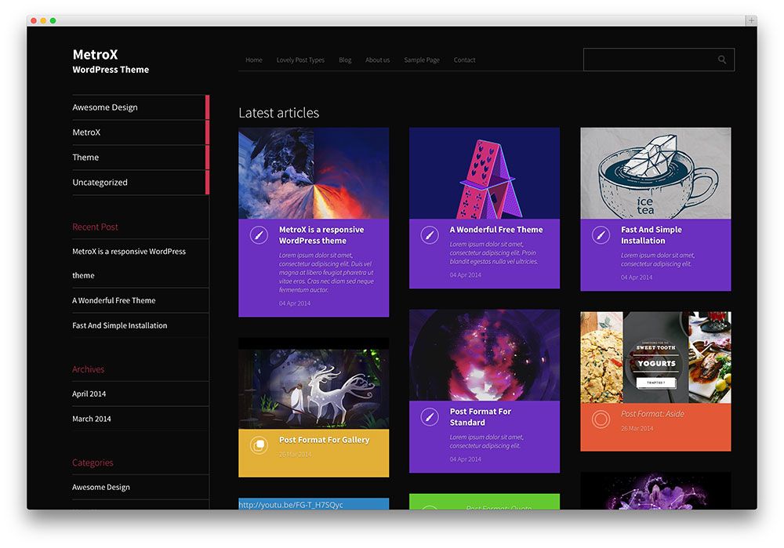Open article title 'Post Format For Standard'
Viewport: 784px width, 548px height.
[480, 417]
